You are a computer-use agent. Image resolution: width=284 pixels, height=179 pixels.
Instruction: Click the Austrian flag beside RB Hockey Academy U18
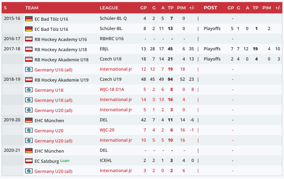tap(29, 49)
